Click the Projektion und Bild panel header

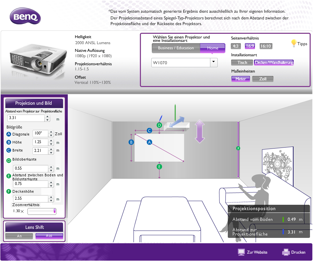click(x=34, y=103)
